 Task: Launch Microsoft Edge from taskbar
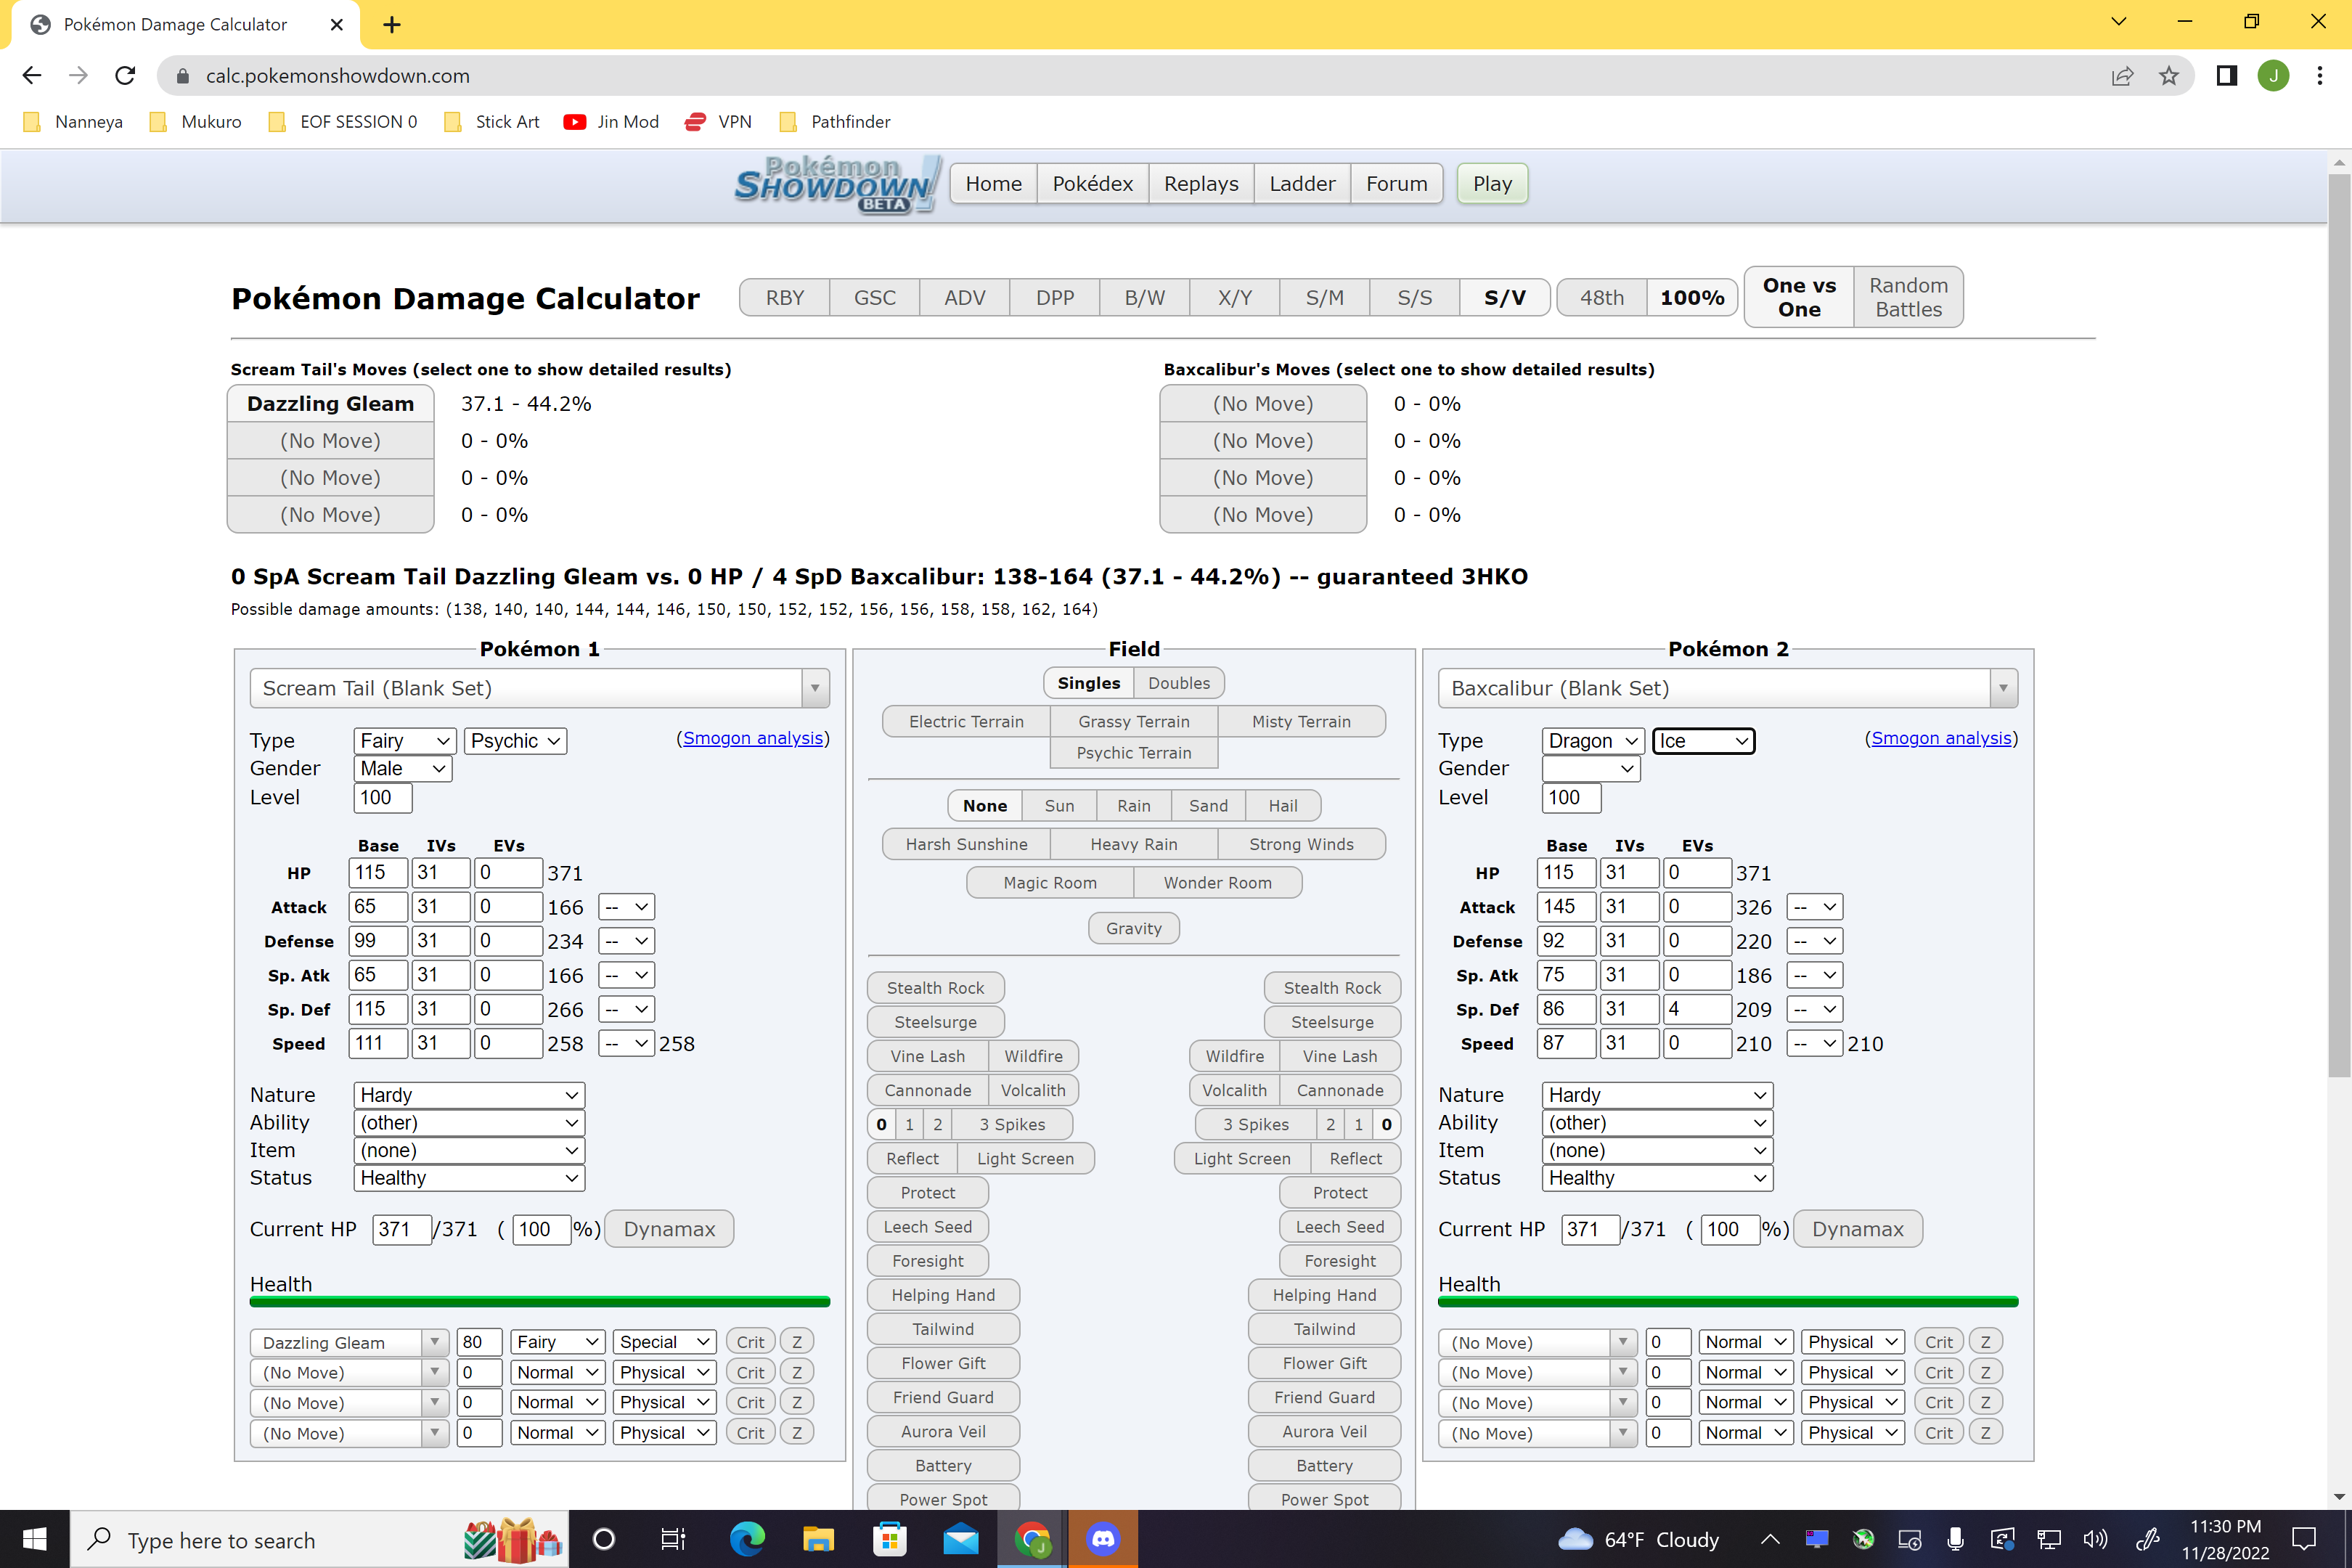click(747, 1539)
